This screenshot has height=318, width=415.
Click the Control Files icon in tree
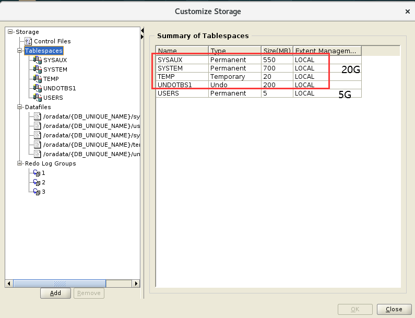[29, 41]
